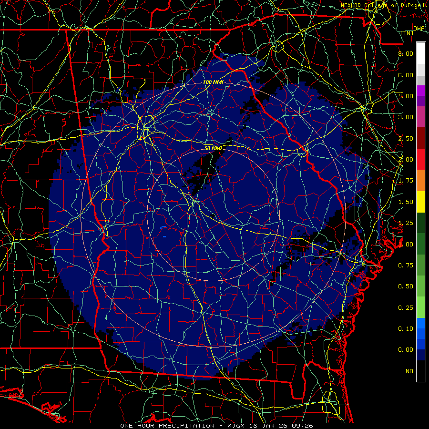Click the yellow 1.50 legend swatch
The image size is (429, 429).
[x=421, y=202]
